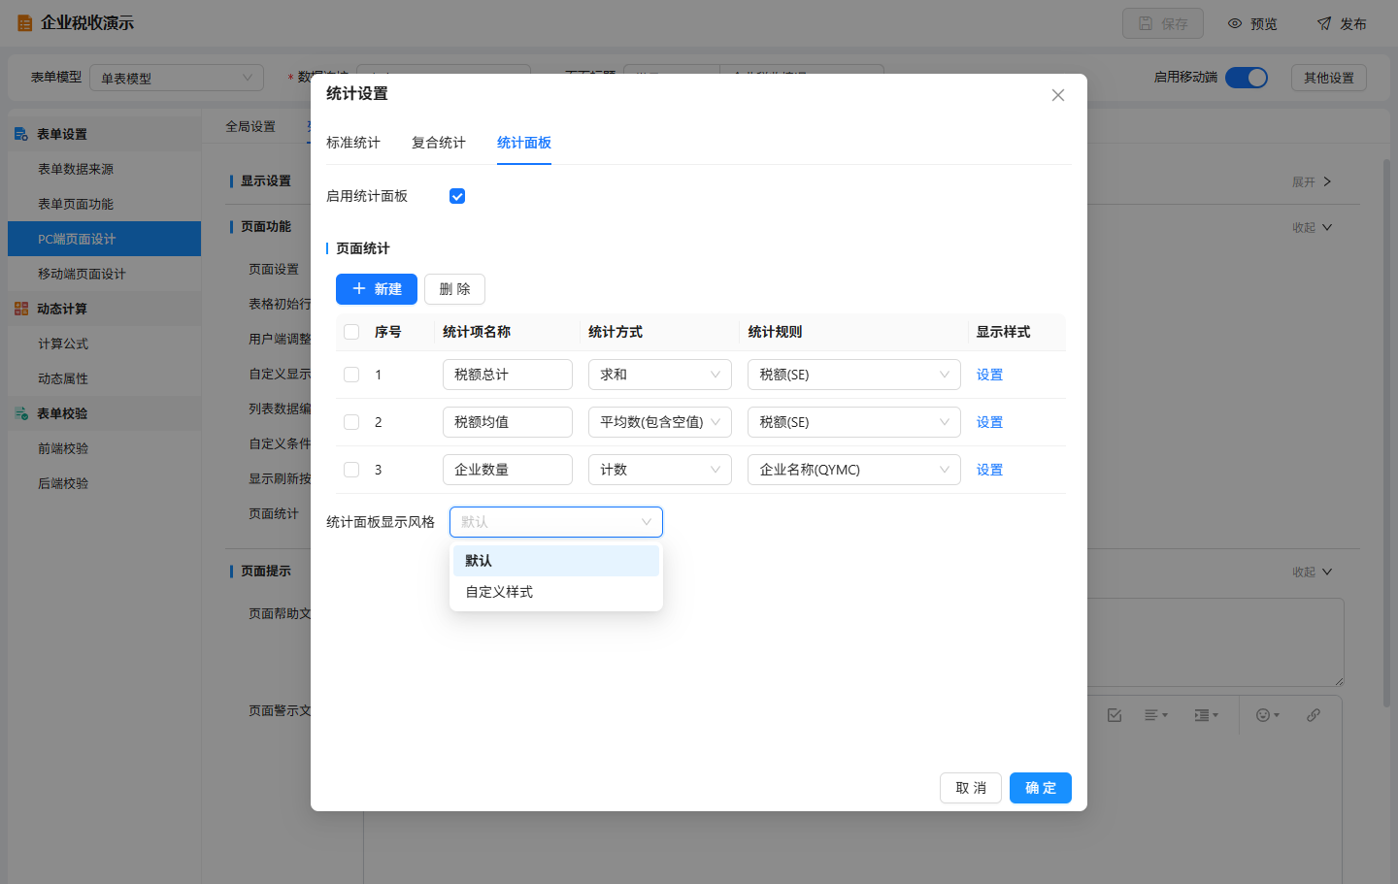Select the checkbox for row 税额总计
The width and height of the screenshot is (1398, 884).
pos(351,375)
